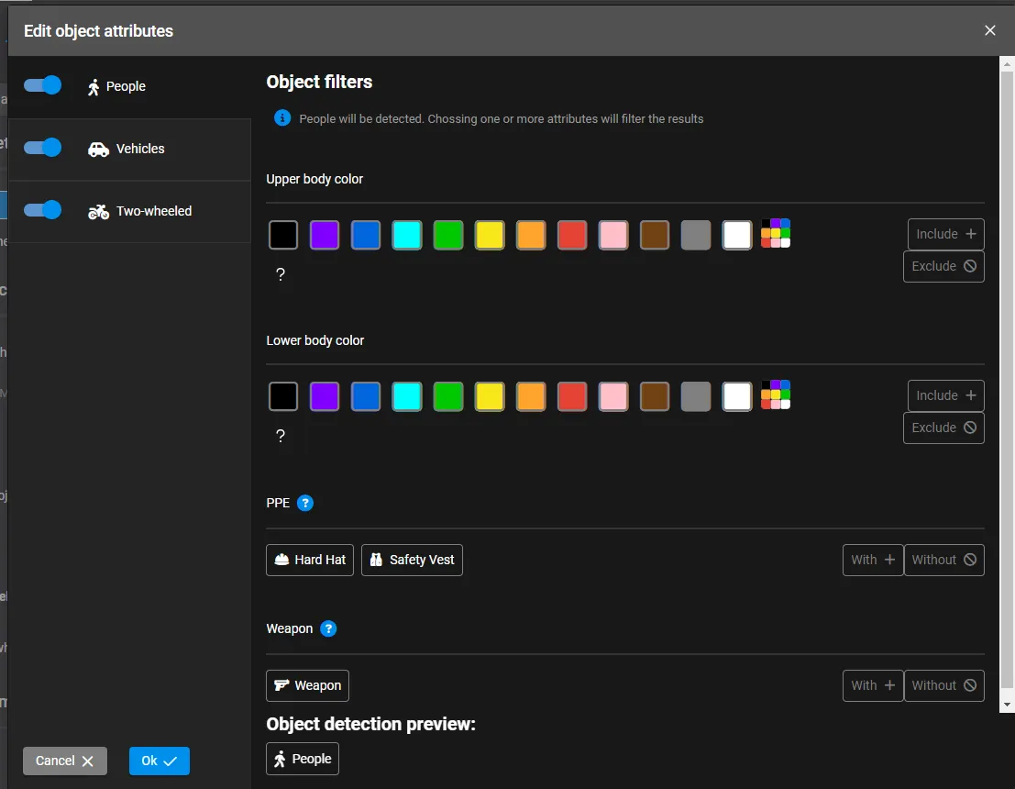This screenshot has height=789, width=1015.
Task: Click the PPE help question mark icon
Action: (305, 503)
